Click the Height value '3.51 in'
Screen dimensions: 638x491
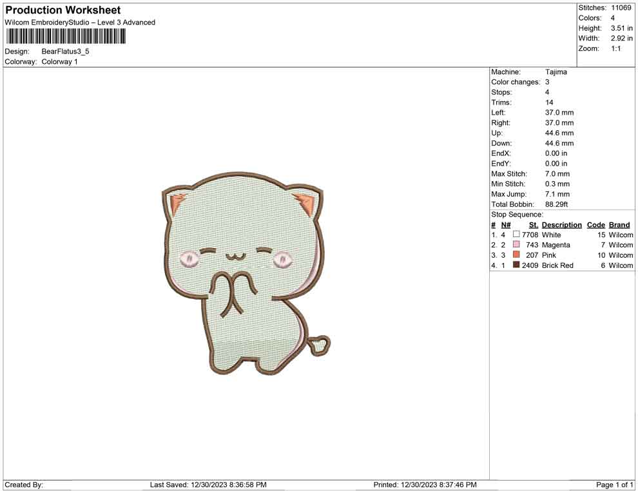click(621, 28)
